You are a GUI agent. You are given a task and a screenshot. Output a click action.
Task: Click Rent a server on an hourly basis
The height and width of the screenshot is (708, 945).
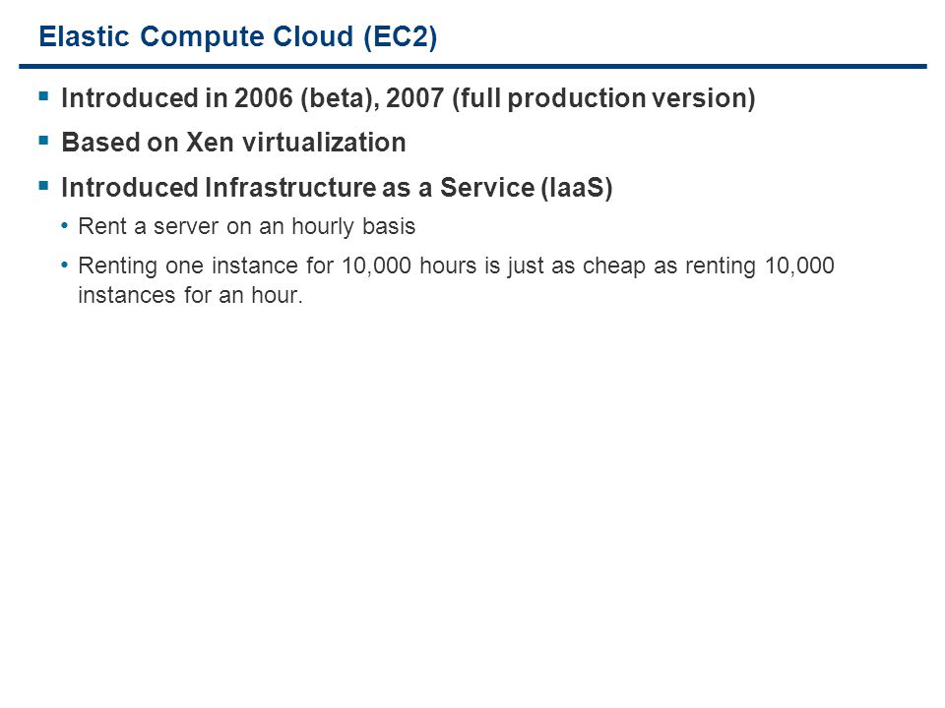pos(247,227)
